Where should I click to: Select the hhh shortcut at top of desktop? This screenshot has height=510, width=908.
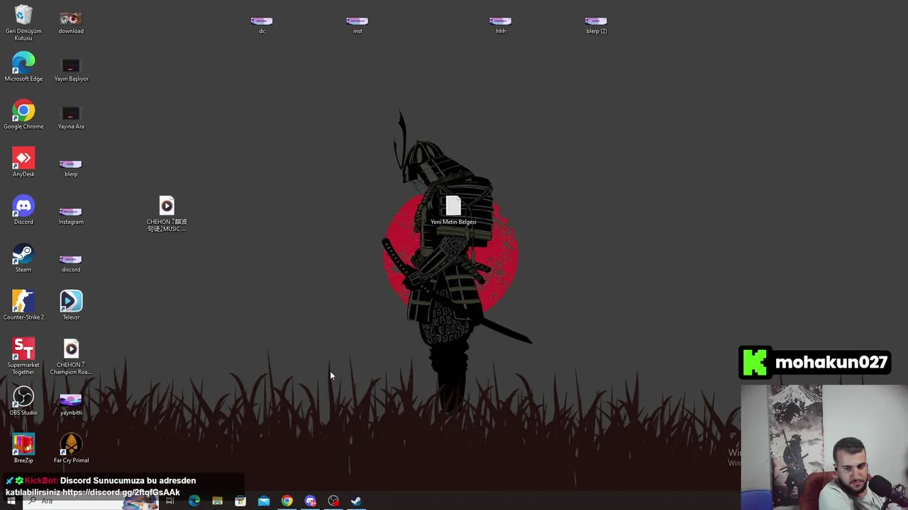point(501,25)
